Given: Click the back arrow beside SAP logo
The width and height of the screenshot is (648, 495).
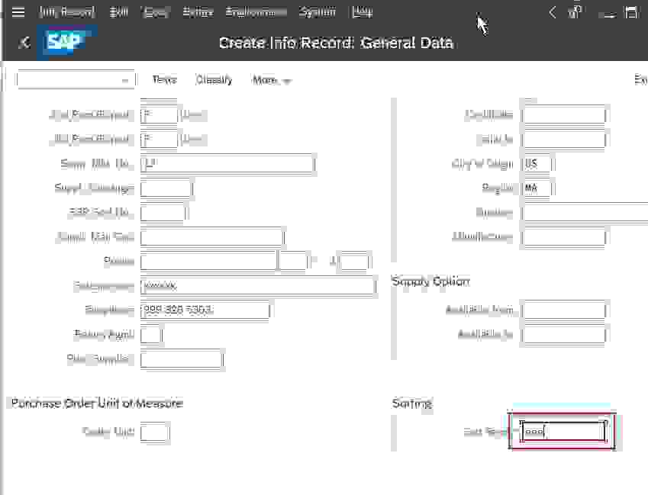Looking at the screenshot, I should pyautogui.click(x=24, y=43).
